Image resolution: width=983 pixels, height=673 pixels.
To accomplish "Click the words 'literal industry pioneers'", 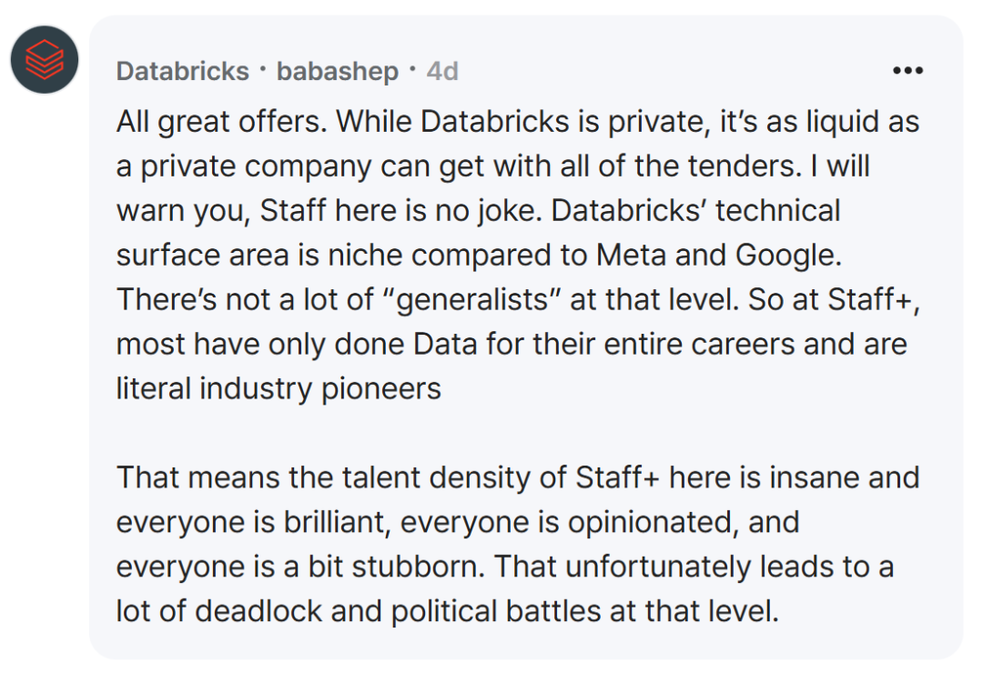I will point(279,388).
